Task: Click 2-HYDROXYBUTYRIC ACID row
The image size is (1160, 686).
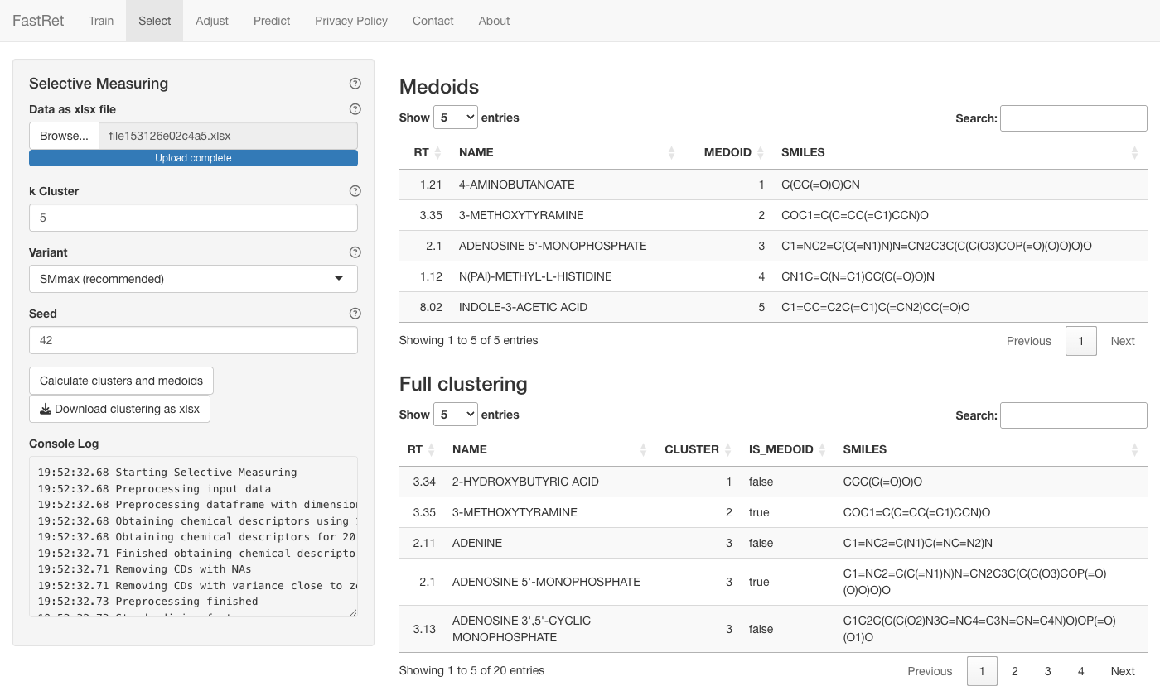Action: pyautogui.click(x=773, y=482)
